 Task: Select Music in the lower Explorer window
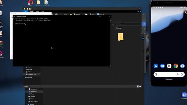point(31,94)
